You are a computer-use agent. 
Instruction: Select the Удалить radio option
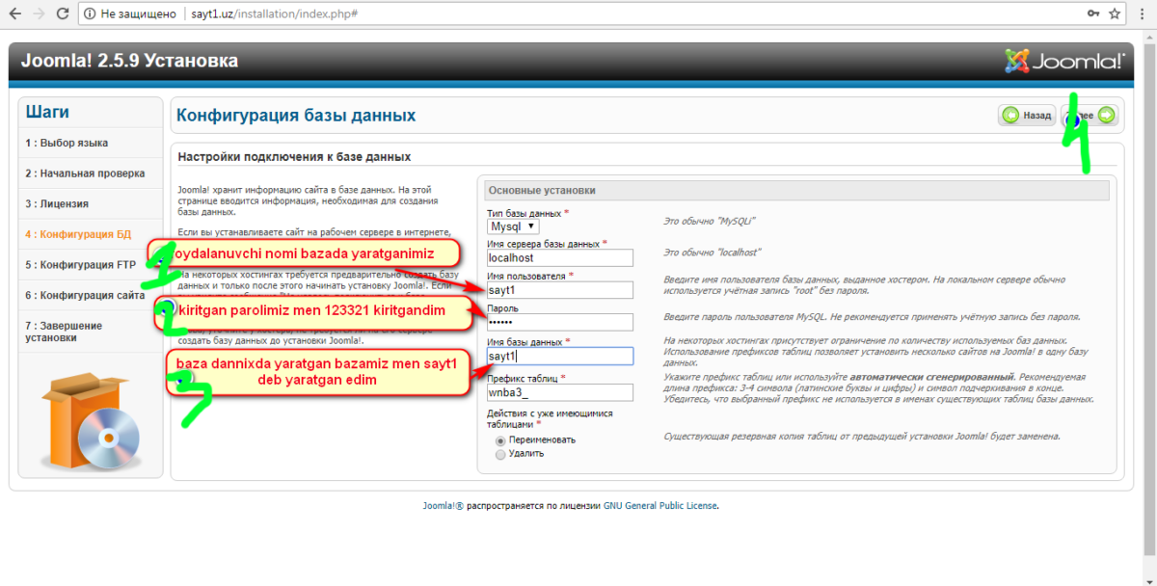point(499,454)
